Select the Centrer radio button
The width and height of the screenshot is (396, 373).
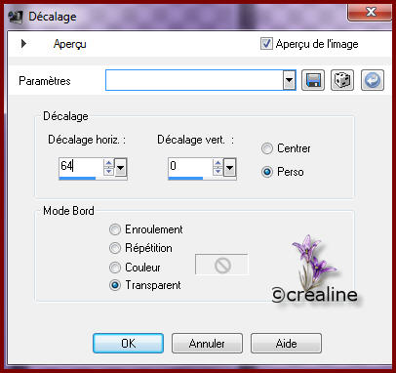pyautogui.click(x=267, y=148)
